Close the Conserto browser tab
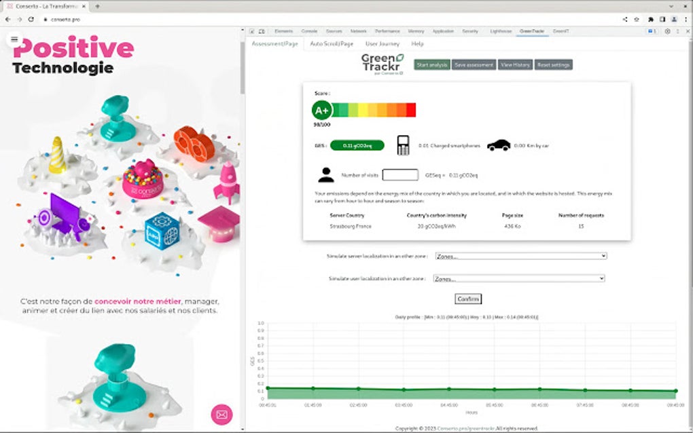 (x=84, y=6)
